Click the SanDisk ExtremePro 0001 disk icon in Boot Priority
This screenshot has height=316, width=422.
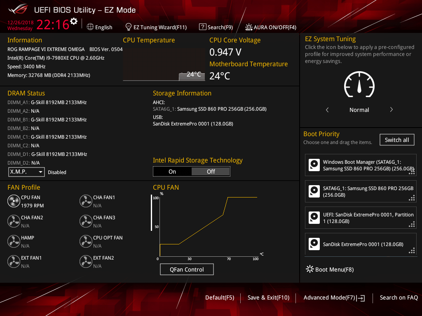pyautogui.click(x=314, y=244)
